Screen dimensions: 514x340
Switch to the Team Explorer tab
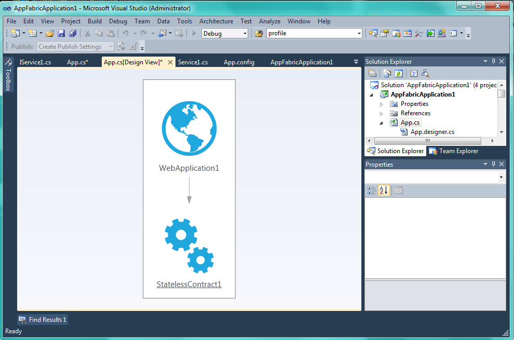[x=454, y=151]
